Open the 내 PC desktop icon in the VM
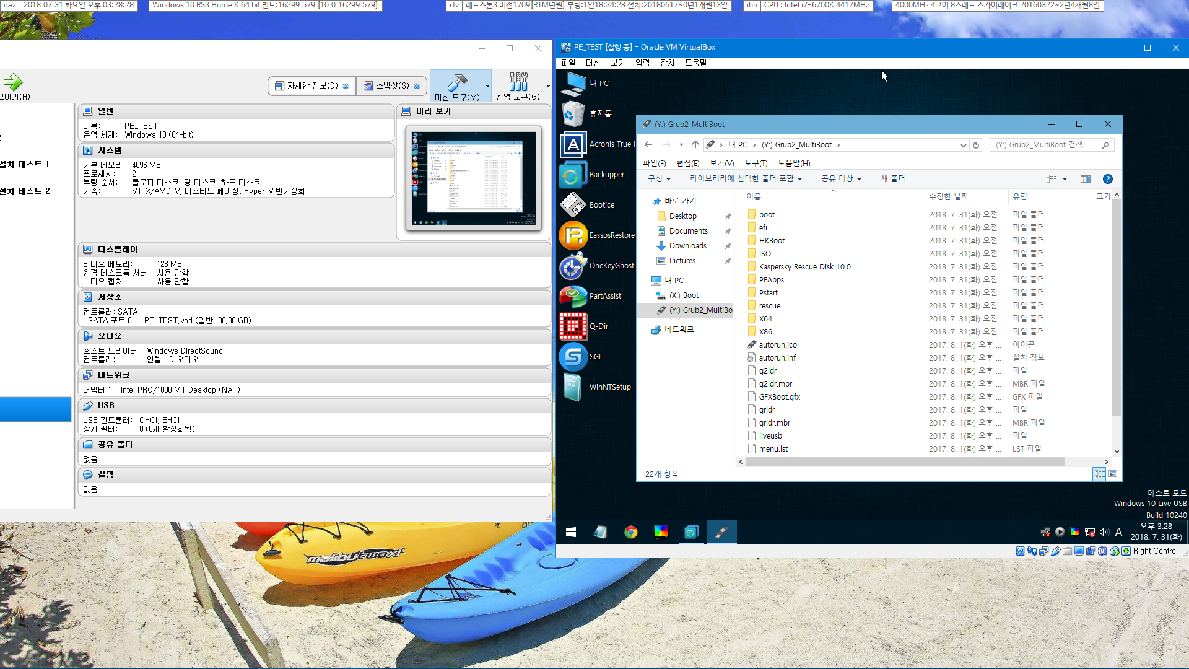 573,84
